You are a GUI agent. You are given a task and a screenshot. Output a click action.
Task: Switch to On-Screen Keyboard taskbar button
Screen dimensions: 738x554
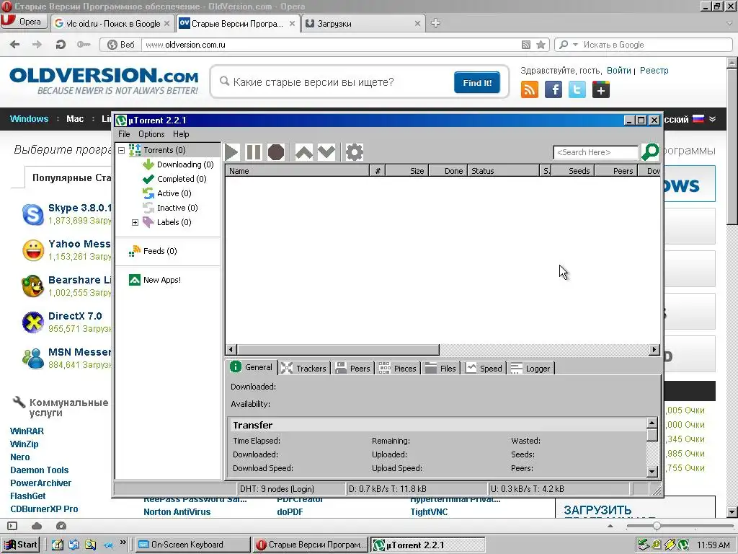pos(192,545)
